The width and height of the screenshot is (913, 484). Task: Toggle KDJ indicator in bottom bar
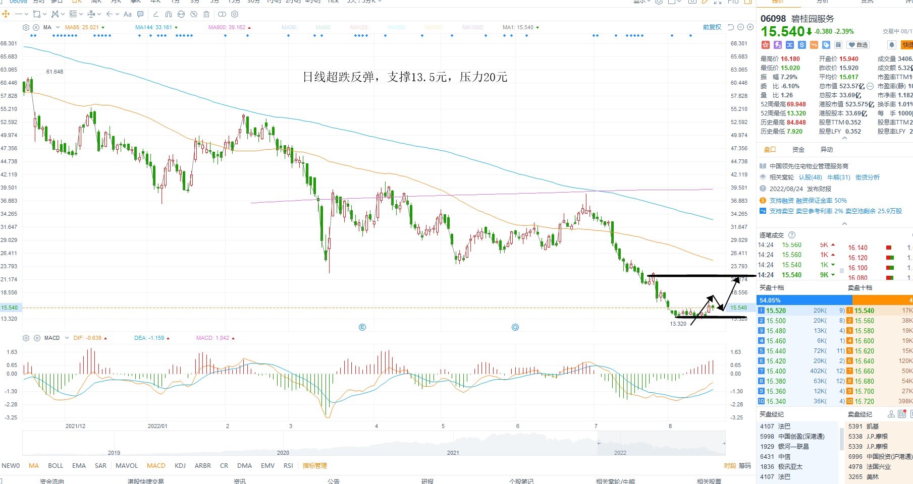[180, 465]
